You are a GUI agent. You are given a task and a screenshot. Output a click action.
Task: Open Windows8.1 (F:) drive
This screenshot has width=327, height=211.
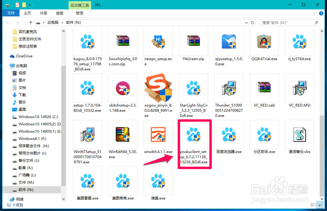[x=30, y=138]
